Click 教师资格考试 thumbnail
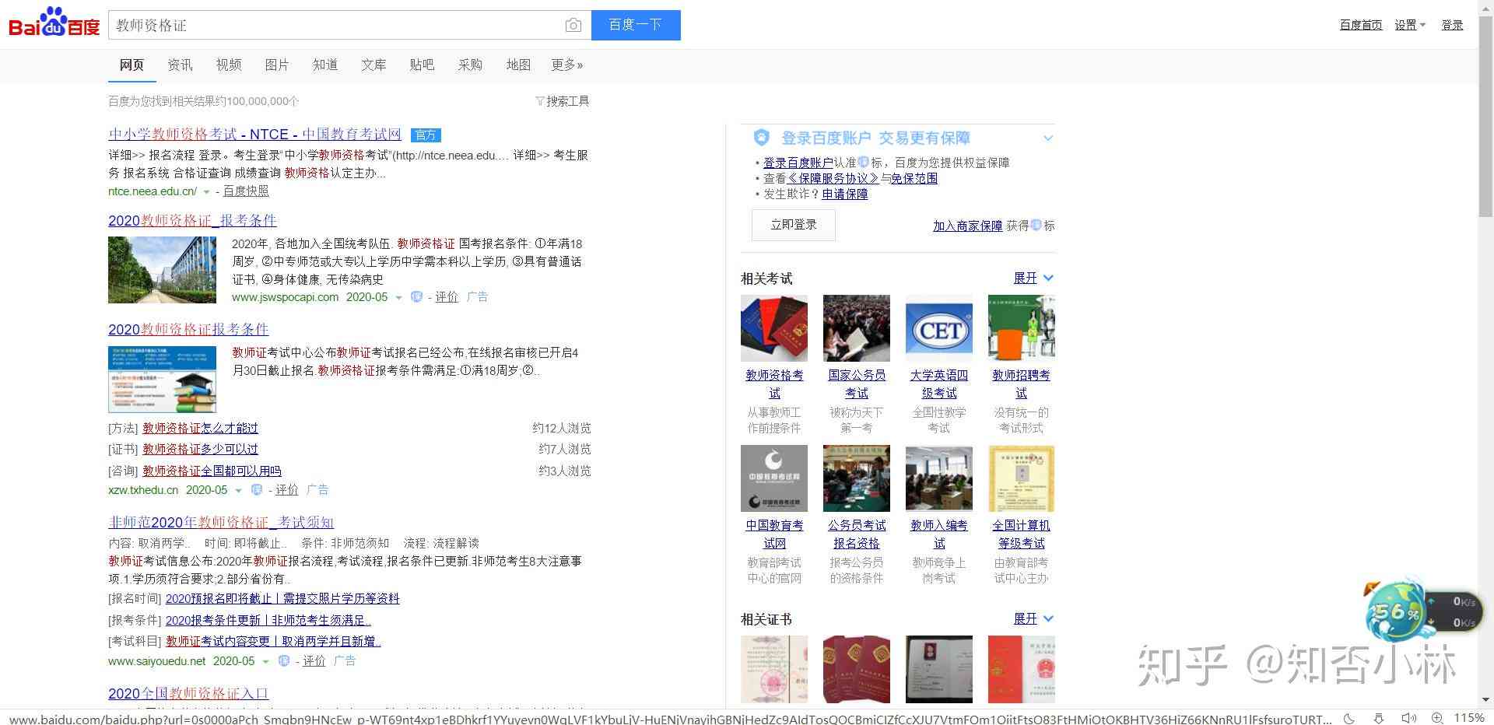Viewport: 1494px width, 725px height. tap(774, 328)
